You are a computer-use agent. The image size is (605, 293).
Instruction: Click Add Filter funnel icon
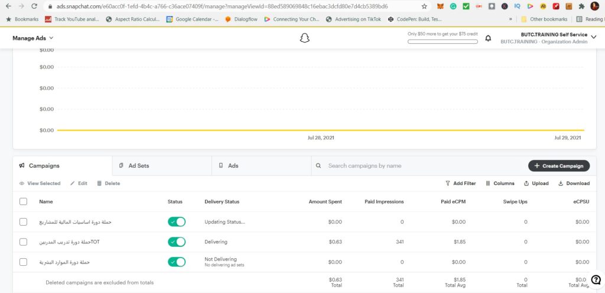(448, 183)
